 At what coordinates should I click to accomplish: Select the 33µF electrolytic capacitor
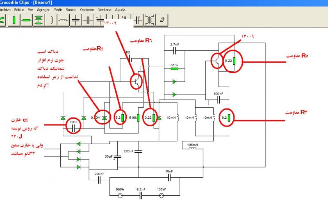(x=117, y=157)
